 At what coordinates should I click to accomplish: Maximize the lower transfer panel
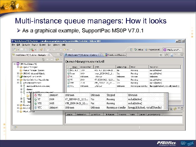pos(182,108)
